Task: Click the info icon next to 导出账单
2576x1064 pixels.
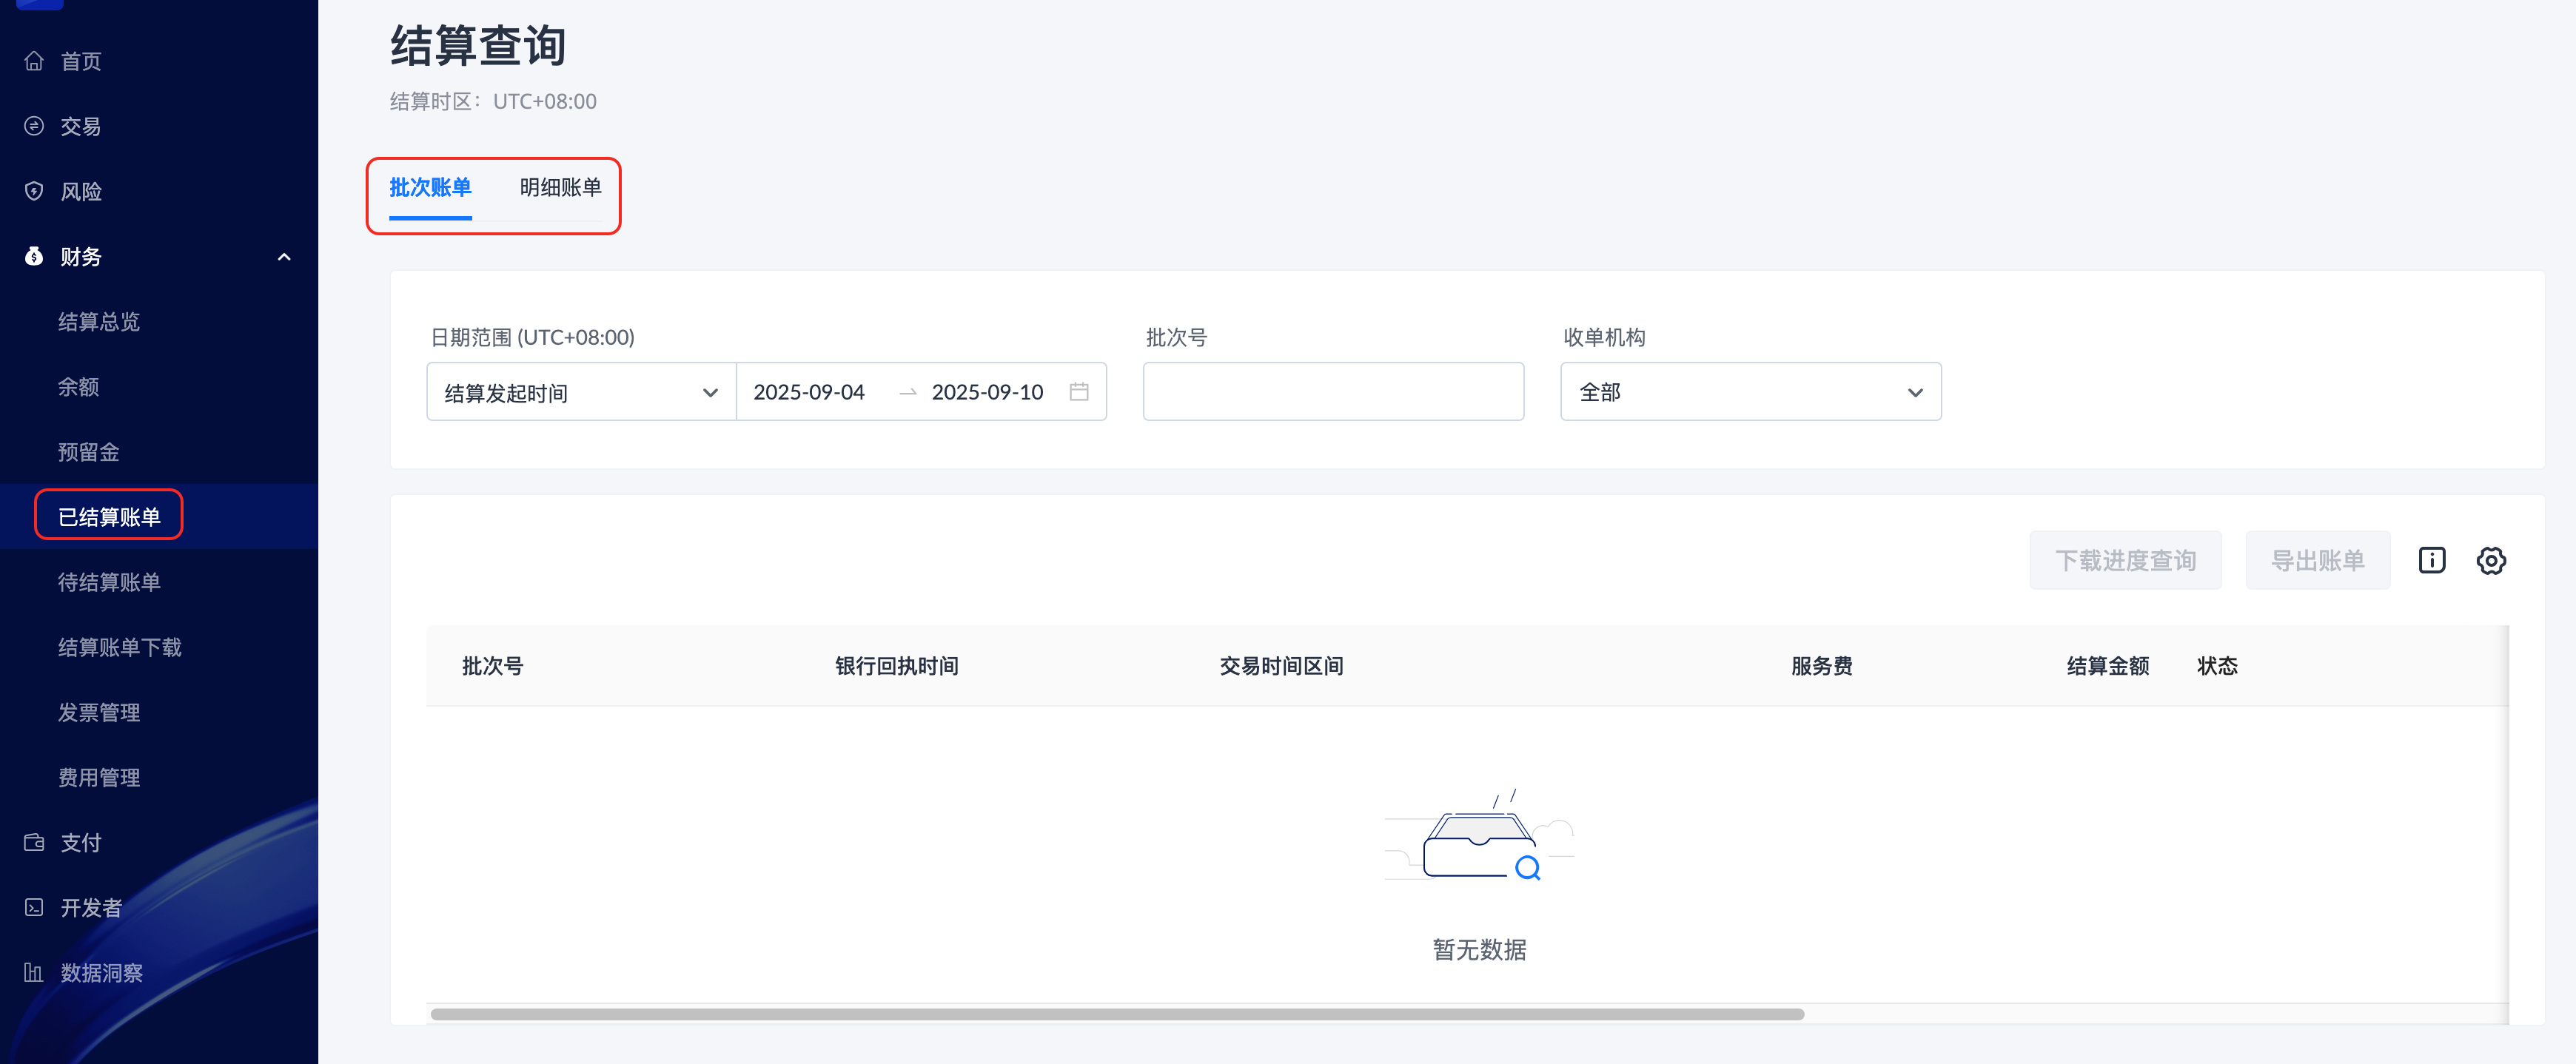Action: [2431, 560]
